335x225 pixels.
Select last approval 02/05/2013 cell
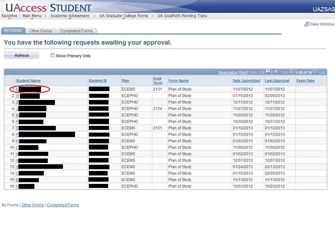(x=275, y=173)
